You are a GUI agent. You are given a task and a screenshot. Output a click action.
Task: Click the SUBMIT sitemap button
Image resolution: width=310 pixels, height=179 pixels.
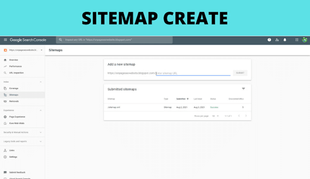[x=240, y=73]
